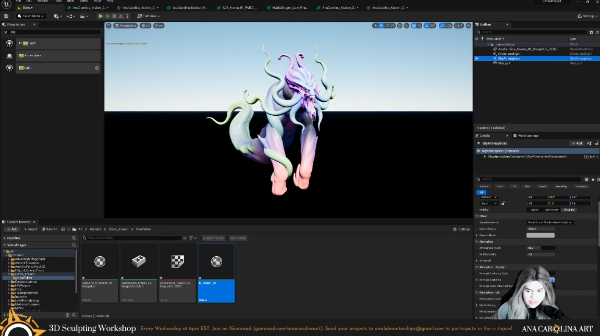This screenshot has width=600, height=336.
Task: Open the NvidiaDragon_Low asset tab
Action: [x=287, y=8]
